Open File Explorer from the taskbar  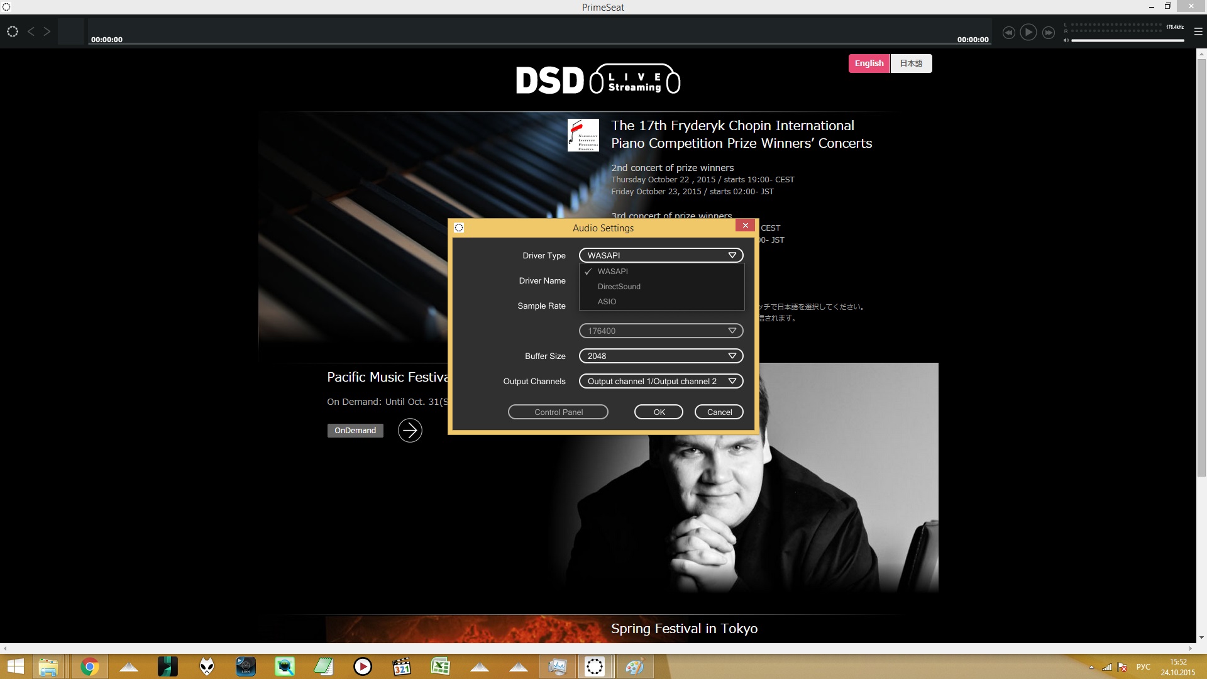(48, 666)
